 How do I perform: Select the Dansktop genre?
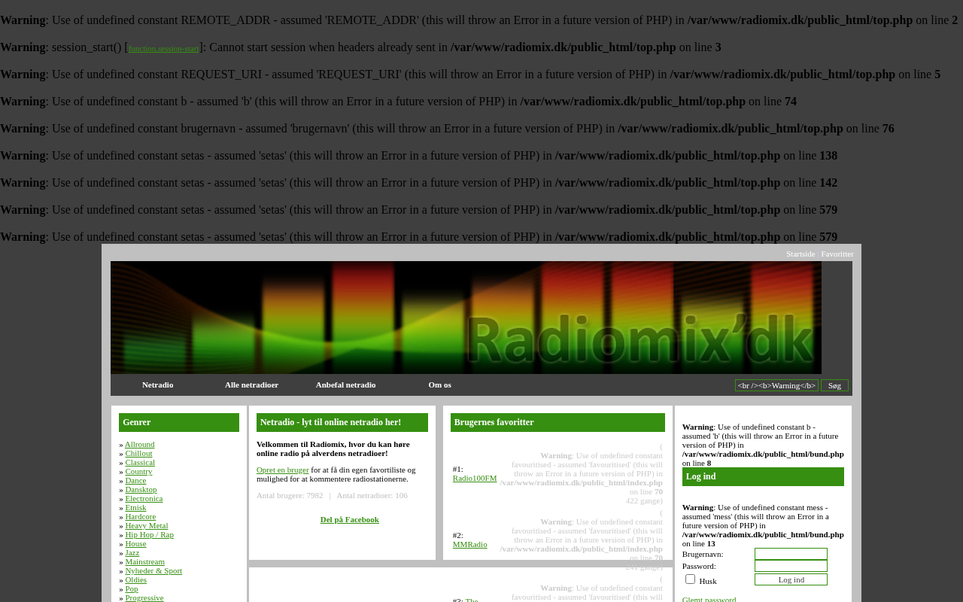coord(141,490)
